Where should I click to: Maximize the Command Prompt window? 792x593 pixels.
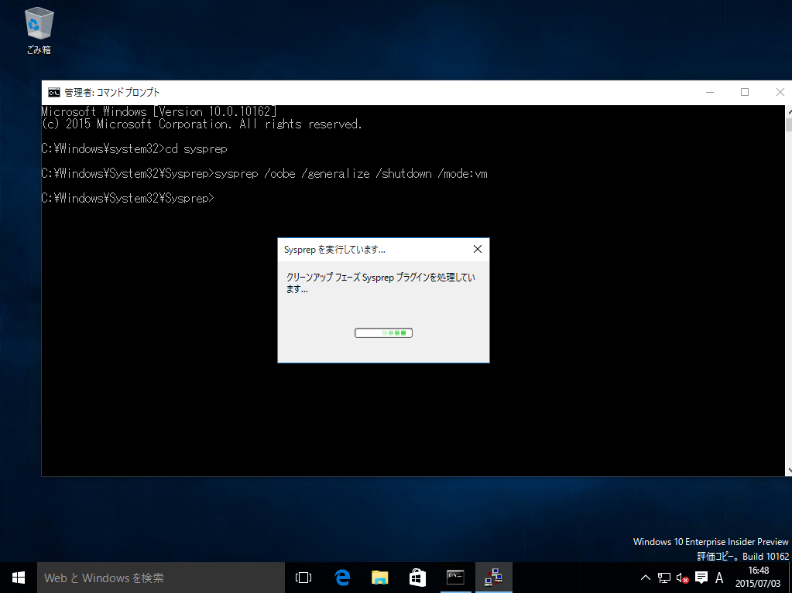point(745,92)
